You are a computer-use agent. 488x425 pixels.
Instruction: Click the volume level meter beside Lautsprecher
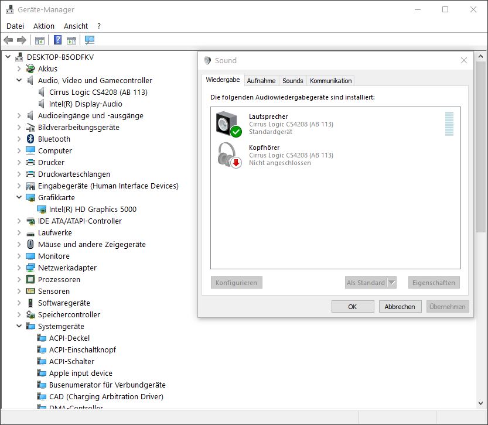point(449,124)
